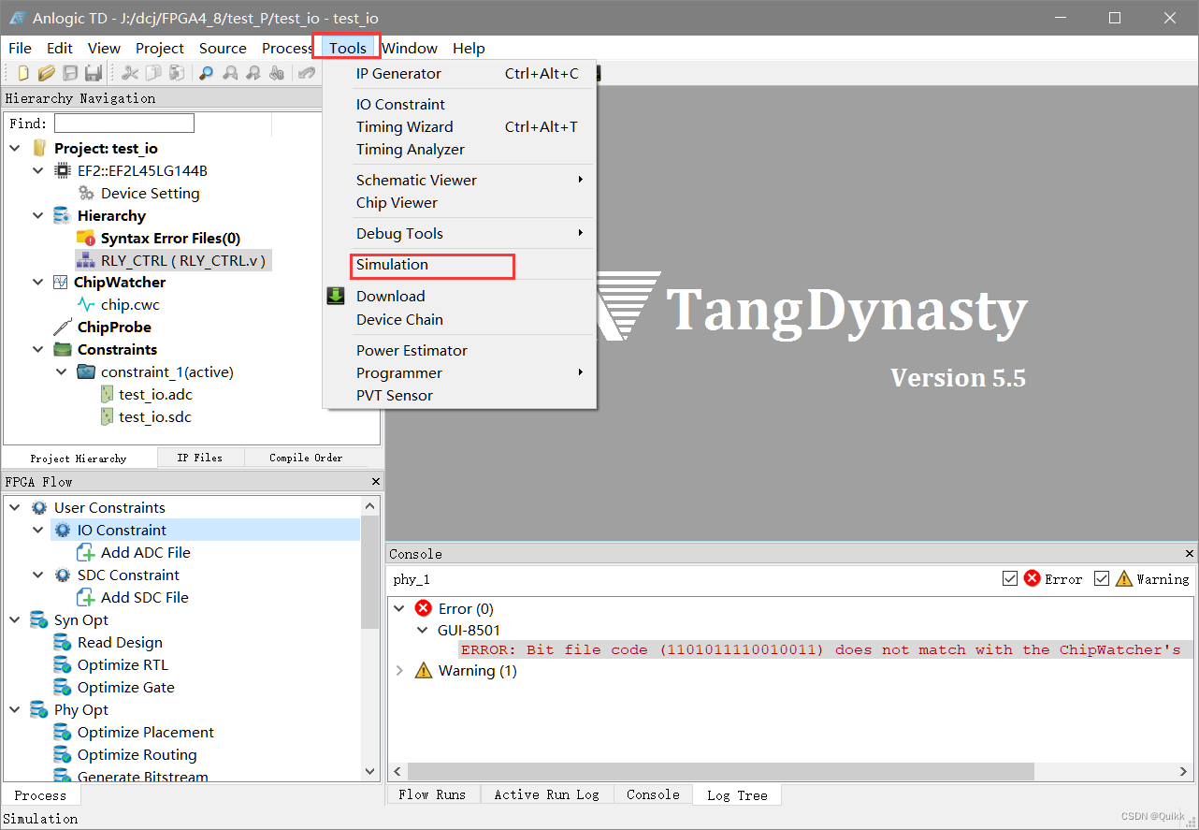The width and height of the screenshot is (1199, 830).
Task: Click the icon beside Read Design
Action: coord(63,642)
